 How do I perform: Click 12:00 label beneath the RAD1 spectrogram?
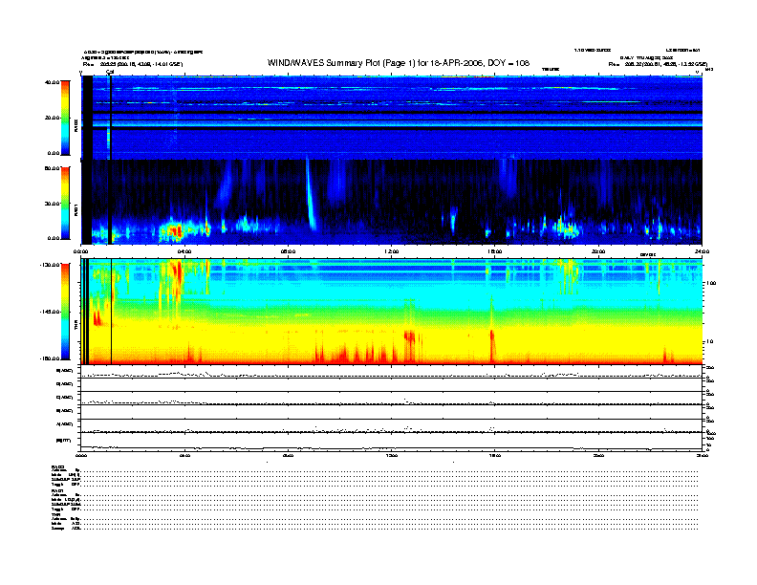point(392,251)
